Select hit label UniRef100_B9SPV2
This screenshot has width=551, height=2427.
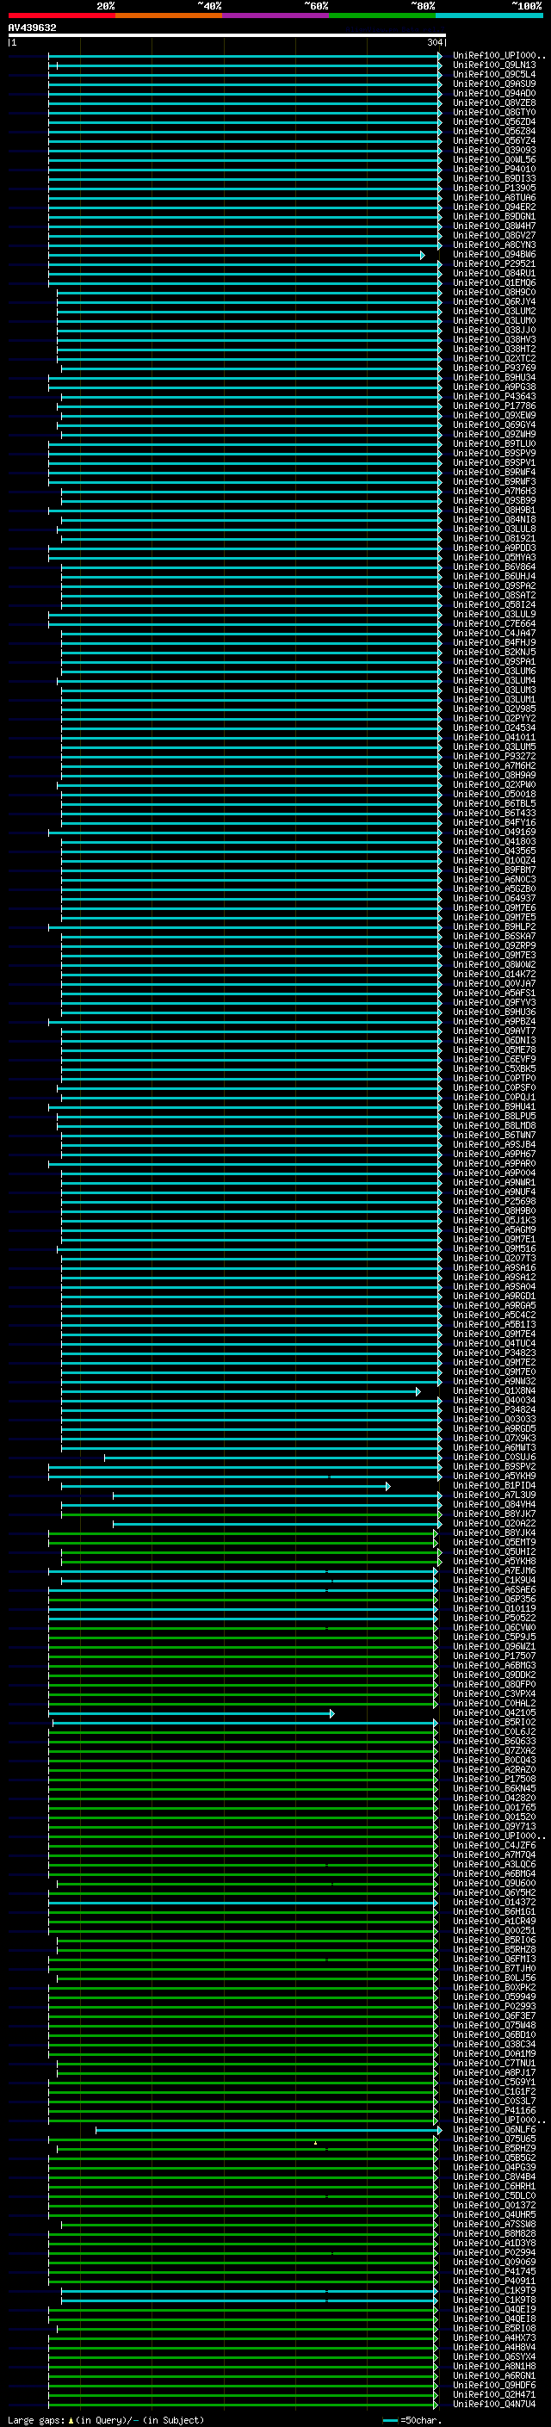pos(494,1467)
